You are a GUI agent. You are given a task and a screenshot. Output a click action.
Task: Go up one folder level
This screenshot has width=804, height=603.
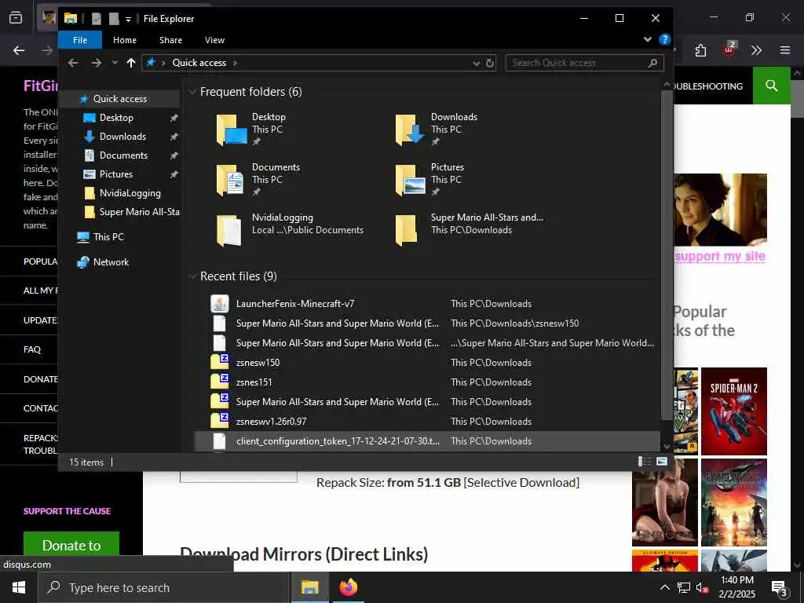pos(131,63)
